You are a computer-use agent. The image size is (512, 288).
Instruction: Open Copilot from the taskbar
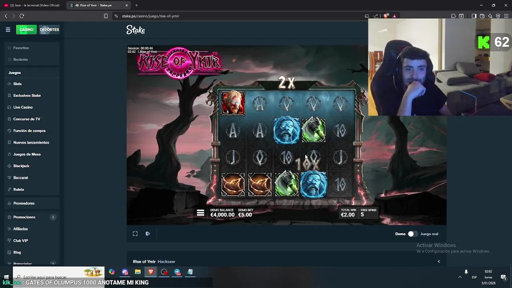112,272
